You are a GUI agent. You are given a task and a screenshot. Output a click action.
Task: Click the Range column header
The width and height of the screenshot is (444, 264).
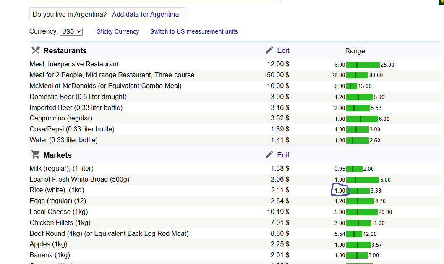pos(355,51)
